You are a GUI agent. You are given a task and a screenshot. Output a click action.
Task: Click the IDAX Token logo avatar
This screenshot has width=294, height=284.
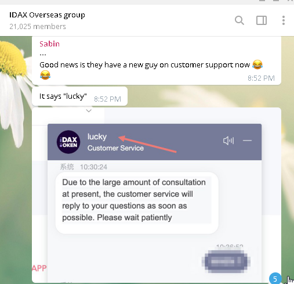68,142
